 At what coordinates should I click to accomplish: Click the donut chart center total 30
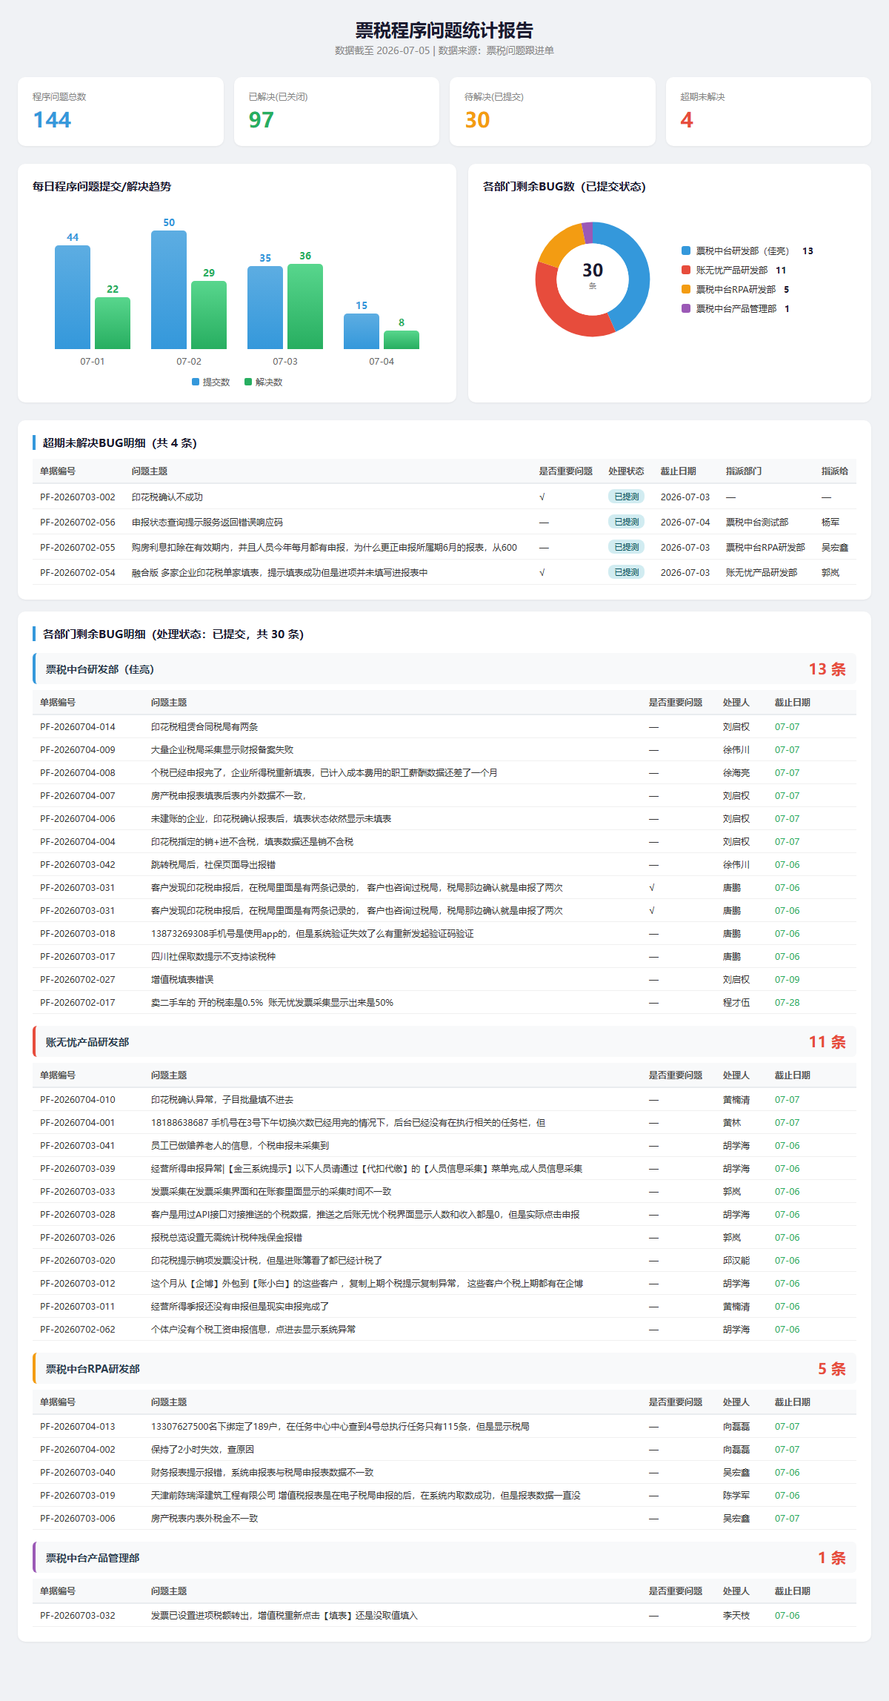593,271
